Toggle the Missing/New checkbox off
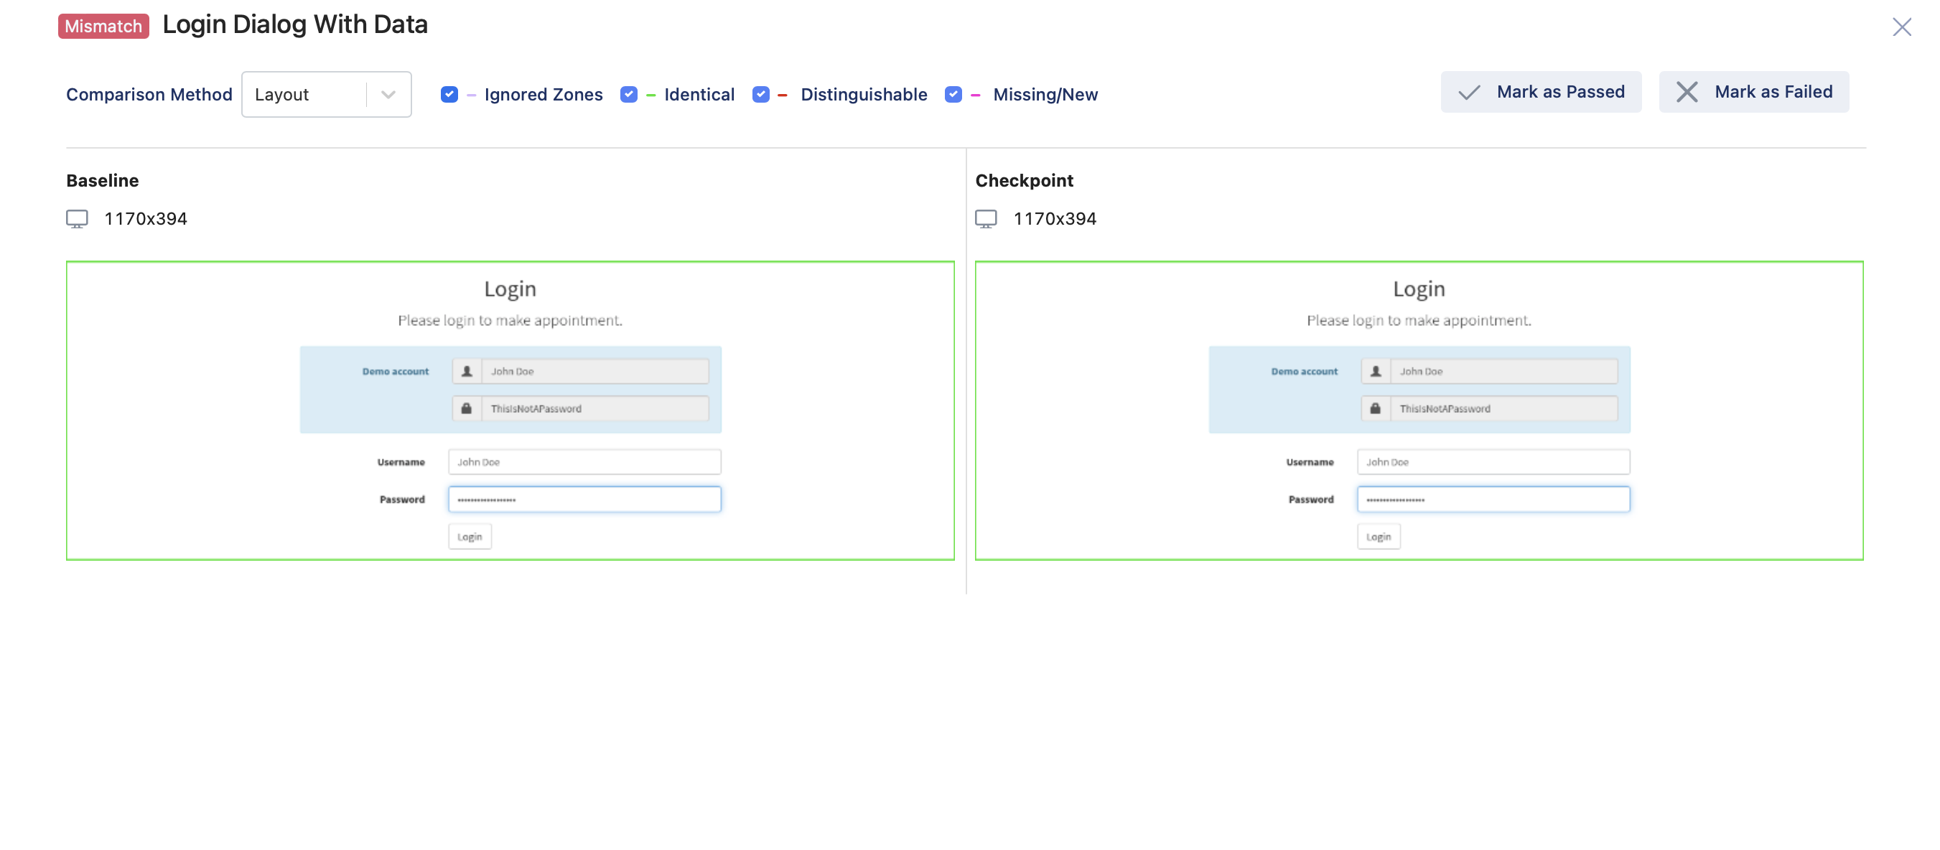The image size is (1940, 850). point(953,93)
